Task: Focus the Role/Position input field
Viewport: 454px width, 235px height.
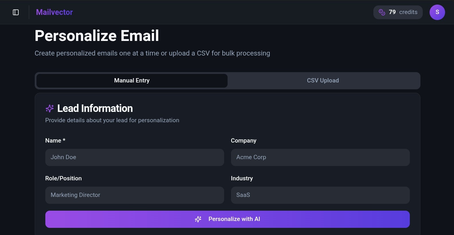Action: pyautogui.click(x=135, y=195)
